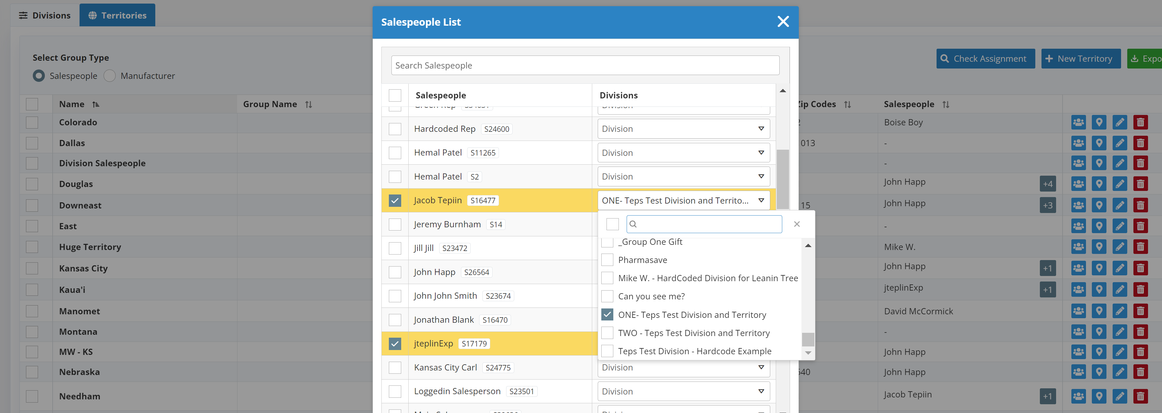The image size is (1162, 413).
Task: Click the +4 badge in Douglas row
Action: point(1047,184)
